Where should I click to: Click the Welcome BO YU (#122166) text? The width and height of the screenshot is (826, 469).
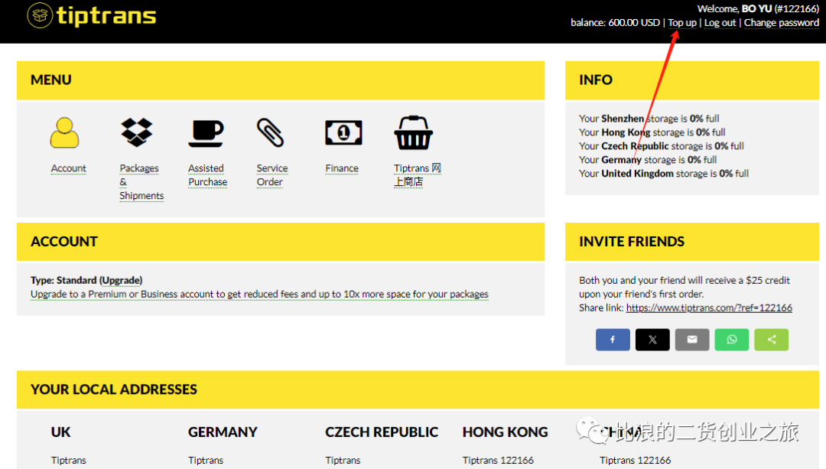coord(758,8)
